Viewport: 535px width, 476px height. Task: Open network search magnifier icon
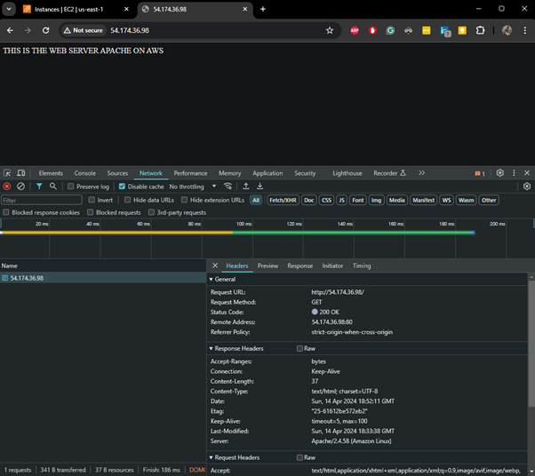tap(53, 186)
